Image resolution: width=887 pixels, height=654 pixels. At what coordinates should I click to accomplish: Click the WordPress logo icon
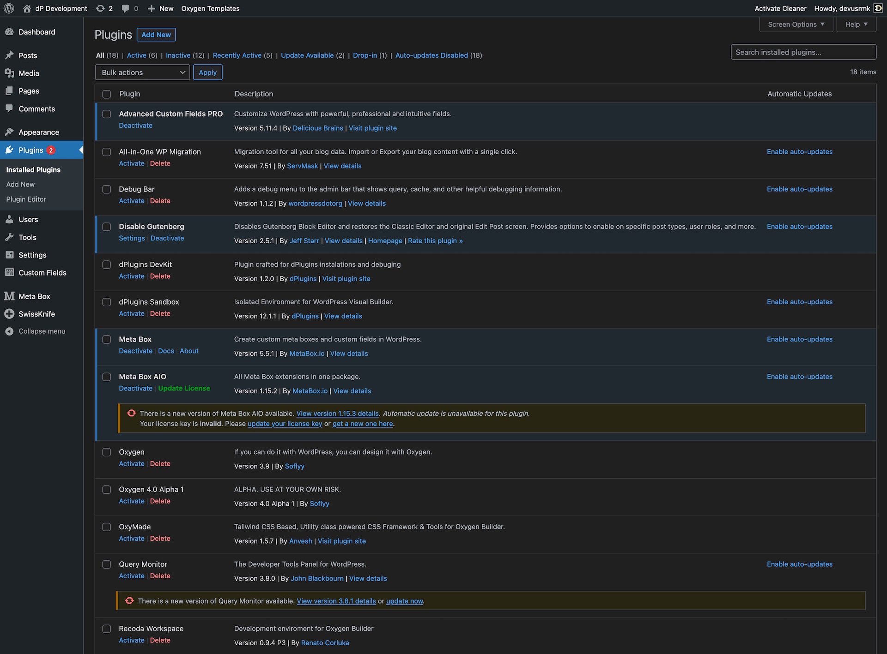9,8
